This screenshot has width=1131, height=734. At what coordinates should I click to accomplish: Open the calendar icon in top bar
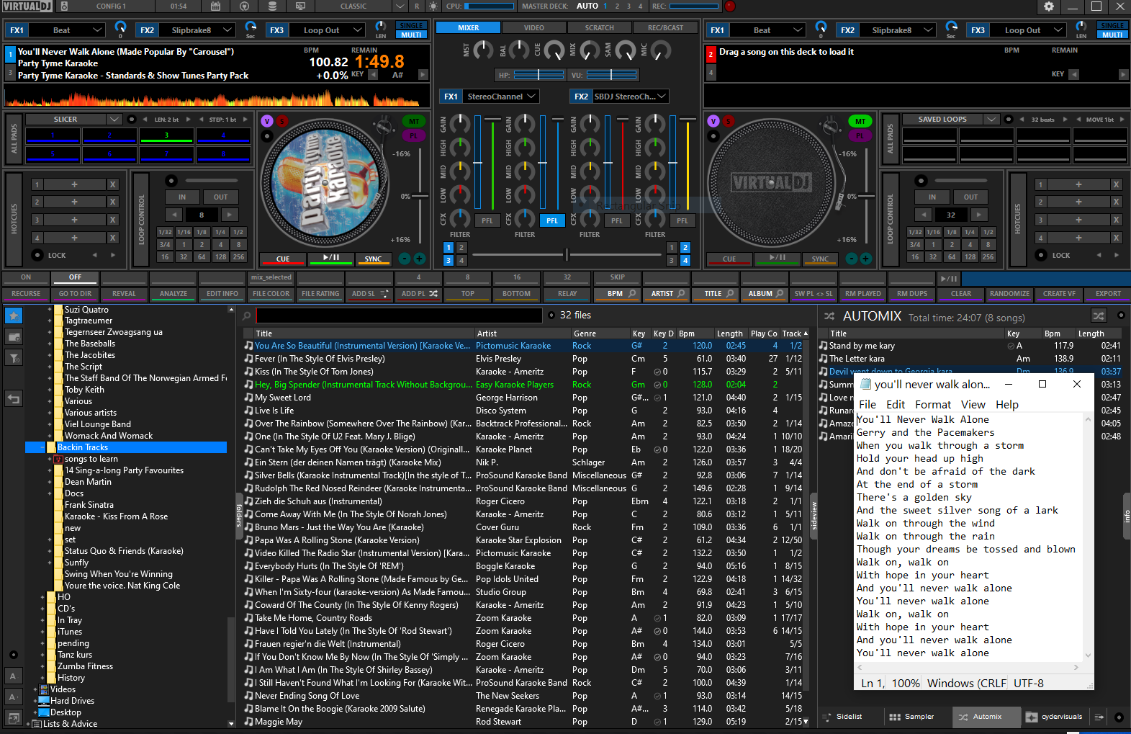click(x=215, y=6)
